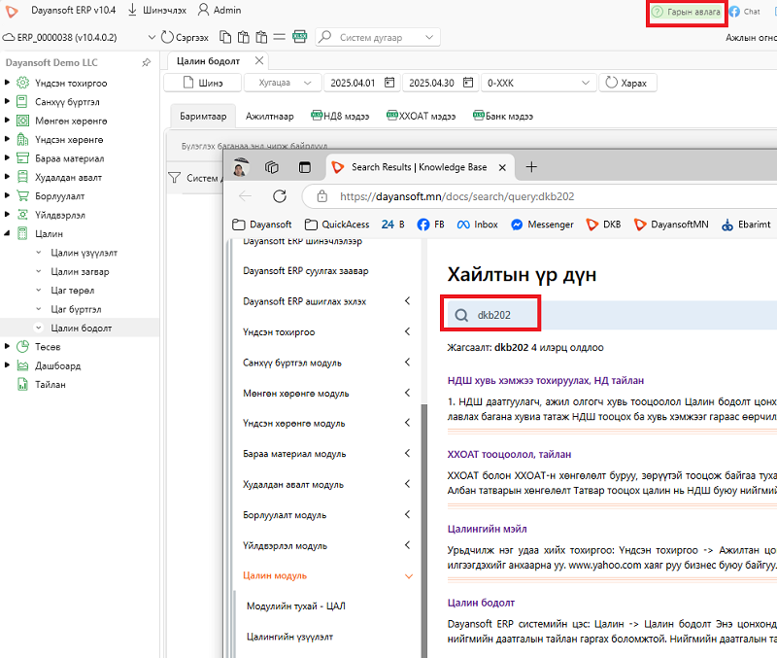
Task: Open Цаг бүртгэл sidebar item
Action: coord(76,309)
